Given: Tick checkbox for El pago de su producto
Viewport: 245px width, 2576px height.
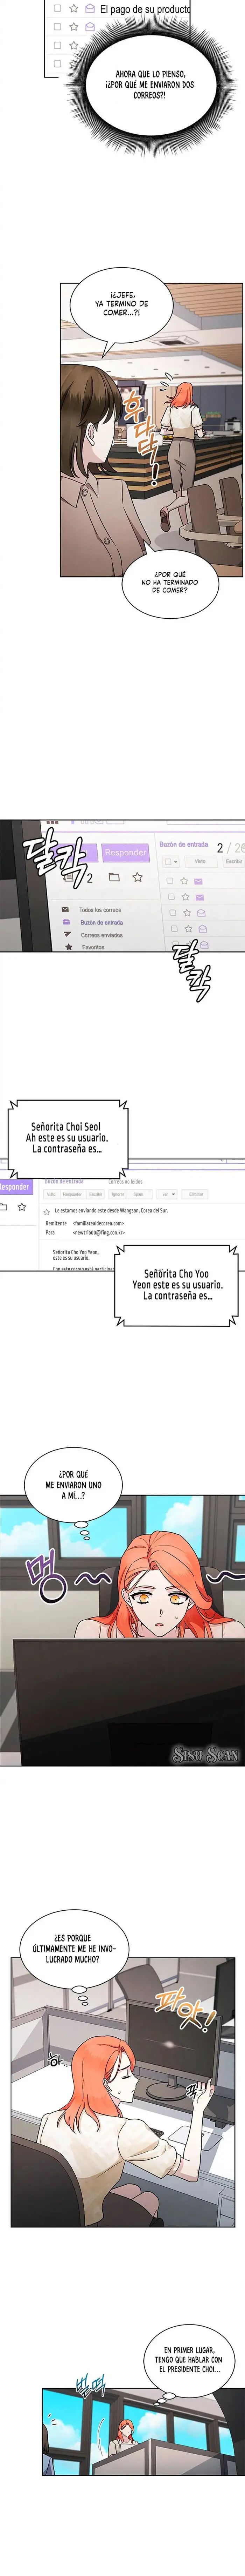Looking at the screenshot, I should click(x=58, y=8).
